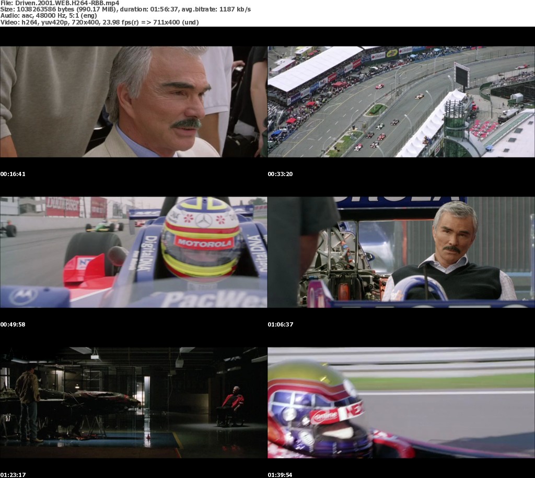The image size is (535, 478).
Task: Open the blurred helmet thumbnail at 01:39:54
Action: point(401,403)
